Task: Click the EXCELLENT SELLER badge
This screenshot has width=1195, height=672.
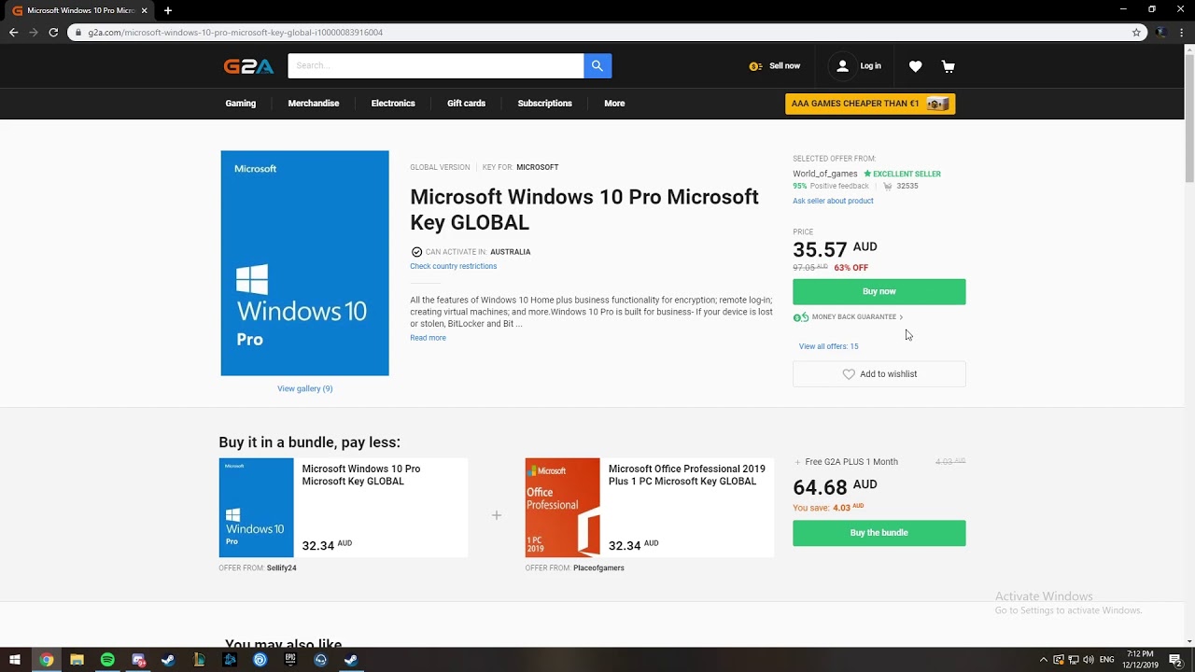Action: point(902,174)
